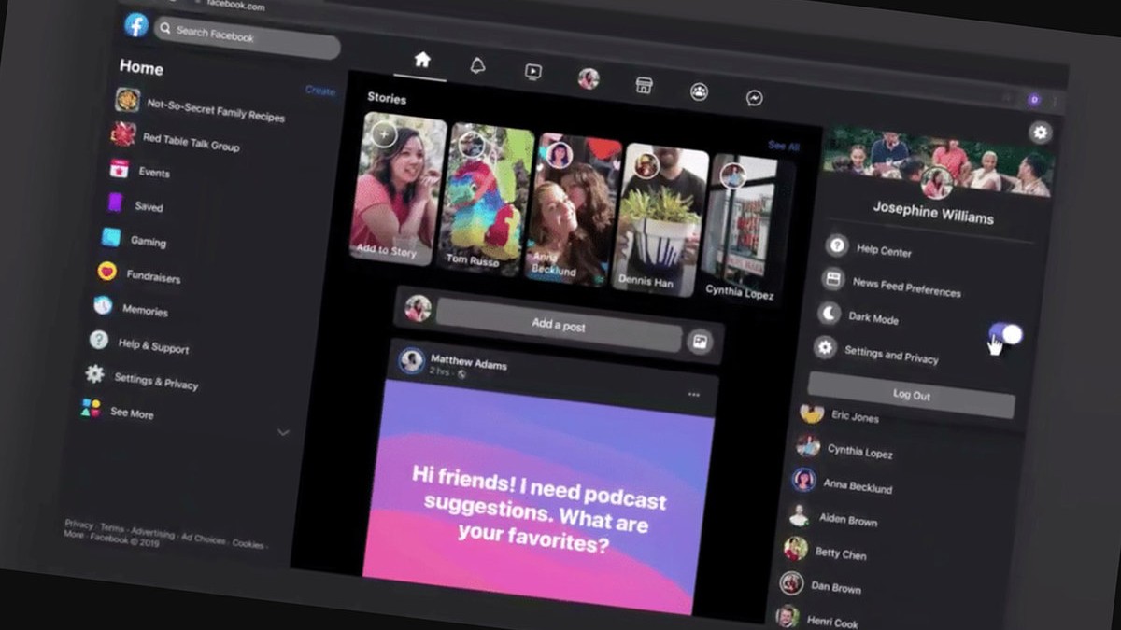The width and height of the screenshot is (1121, 630).
Task: Click the Home sidebar heading
Action: (141, 67)
